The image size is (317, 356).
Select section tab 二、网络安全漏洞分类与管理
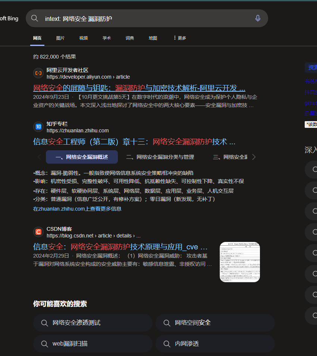[160, 157]
